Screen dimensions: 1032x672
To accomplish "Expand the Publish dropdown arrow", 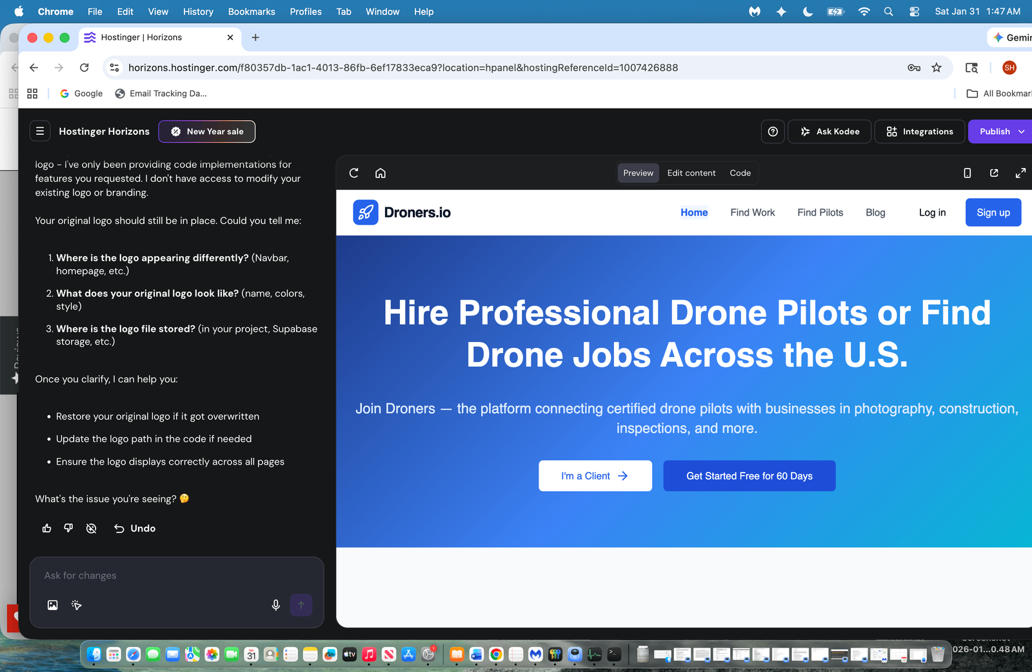I will click(1022, 131).
